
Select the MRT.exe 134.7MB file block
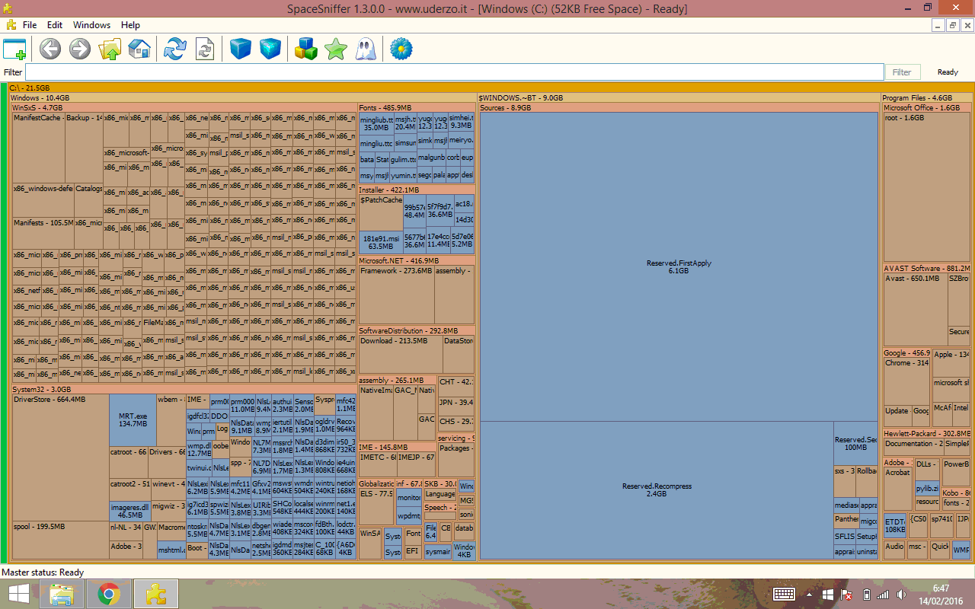coord(133,420)
